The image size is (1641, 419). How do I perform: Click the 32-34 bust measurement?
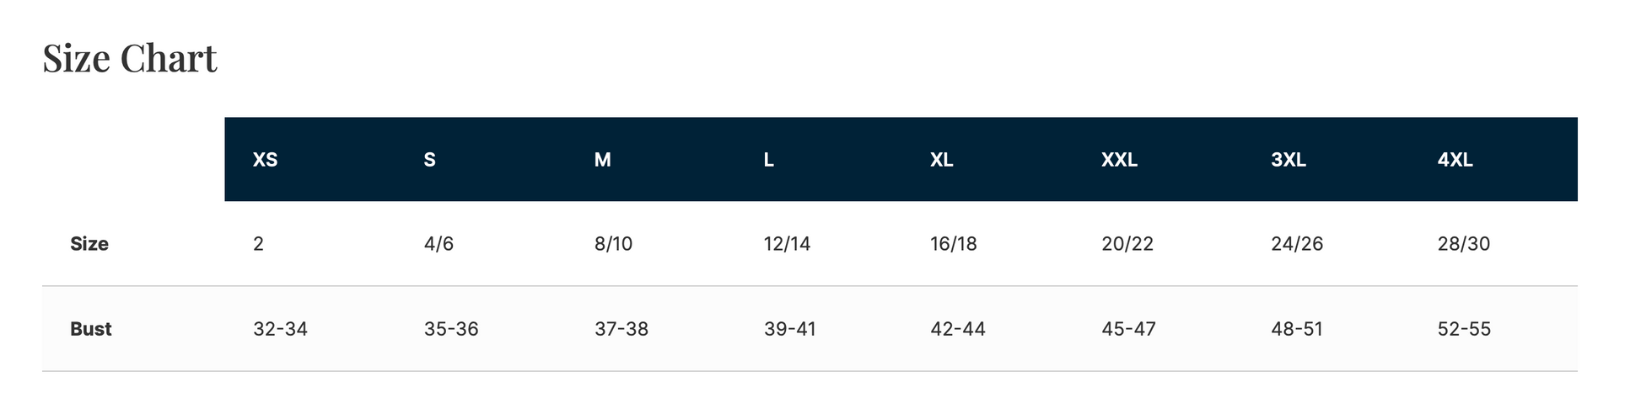click(x=280, y=329)
